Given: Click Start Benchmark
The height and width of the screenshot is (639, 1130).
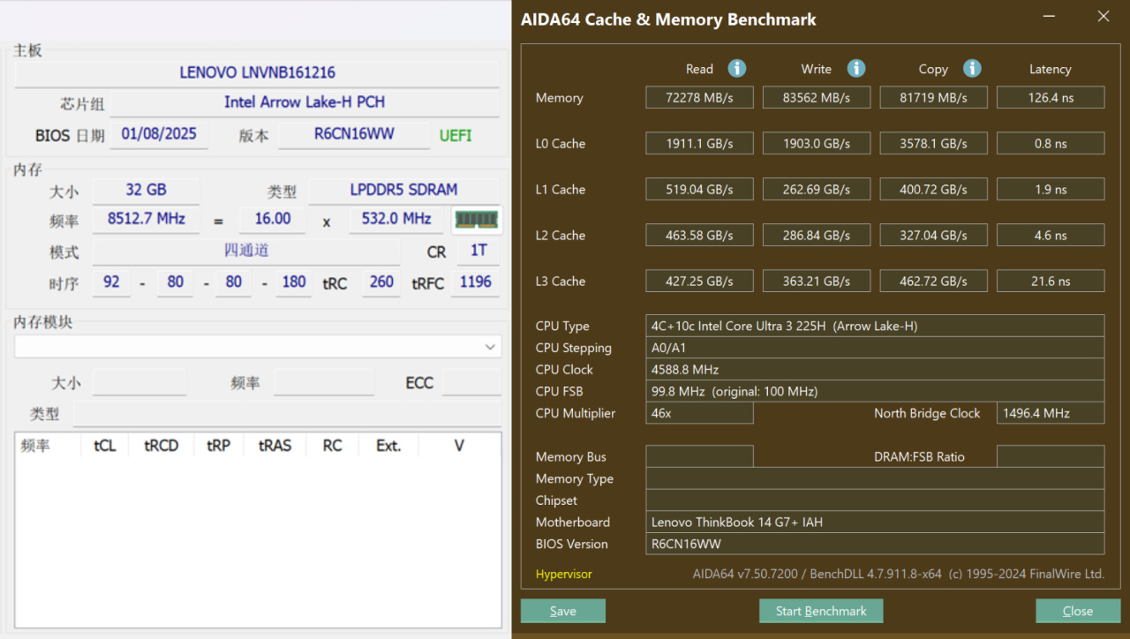Looking at the screenshot, I should 821,611.
